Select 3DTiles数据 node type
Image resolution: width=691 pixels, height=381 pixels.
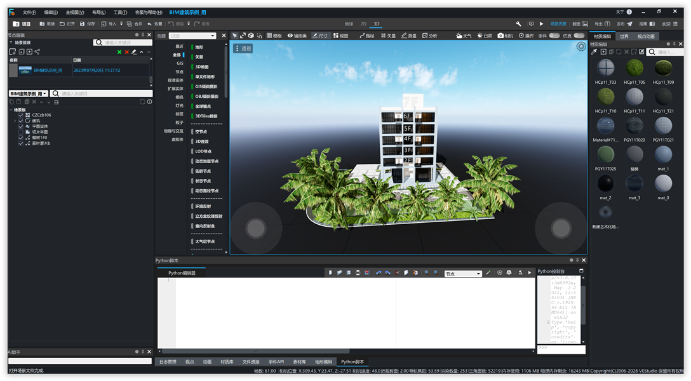point(206,116)
